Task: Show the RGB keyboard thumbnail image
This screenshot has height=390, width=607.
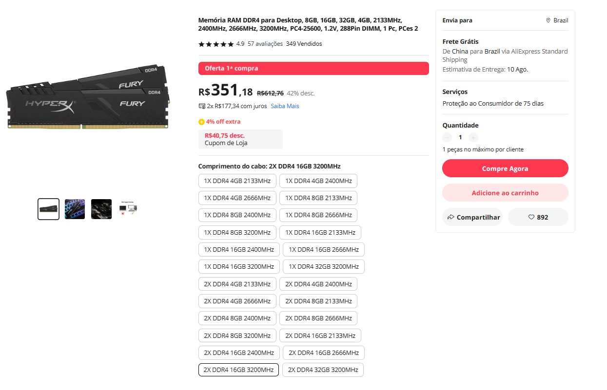Action: point(75,209)
